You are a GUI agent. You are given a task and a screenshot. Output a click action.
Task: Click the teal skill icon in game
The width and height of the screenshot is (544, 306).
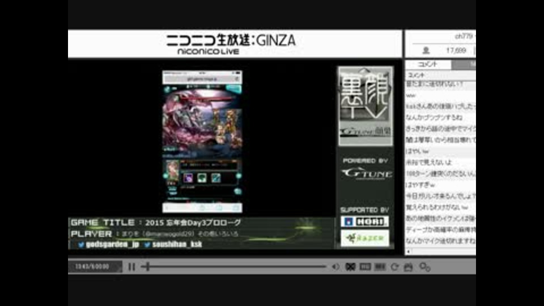(x=216, y=178)
